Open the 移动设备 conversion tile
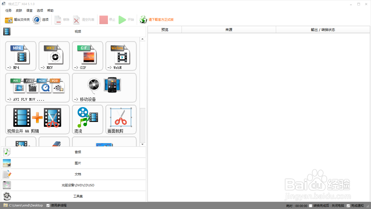This screenshot has width=371, height=209. [104, 88]
